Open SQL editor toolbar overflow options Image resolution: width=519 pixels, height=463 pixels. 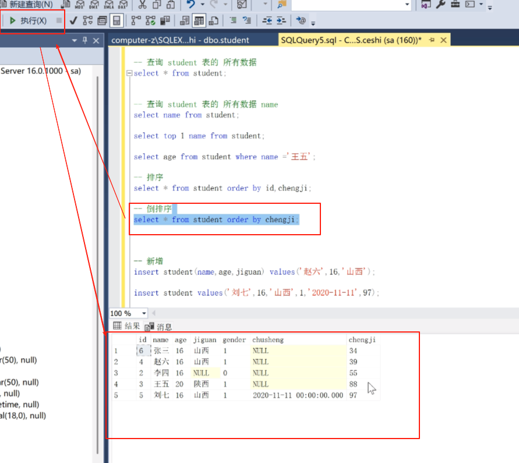point(313,23)
